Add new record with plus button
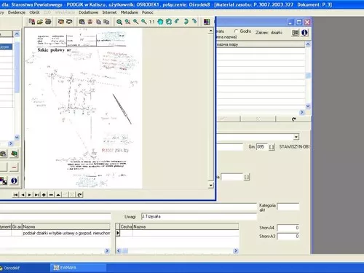 tap(44, 194)
